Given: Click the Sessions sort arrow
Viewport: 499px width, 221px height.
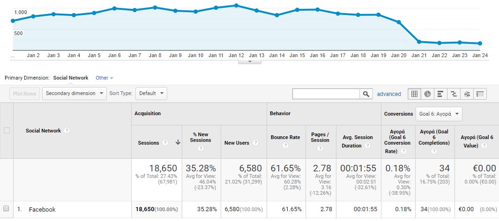Looking at the screenshot, I should (x=178, y=143).
